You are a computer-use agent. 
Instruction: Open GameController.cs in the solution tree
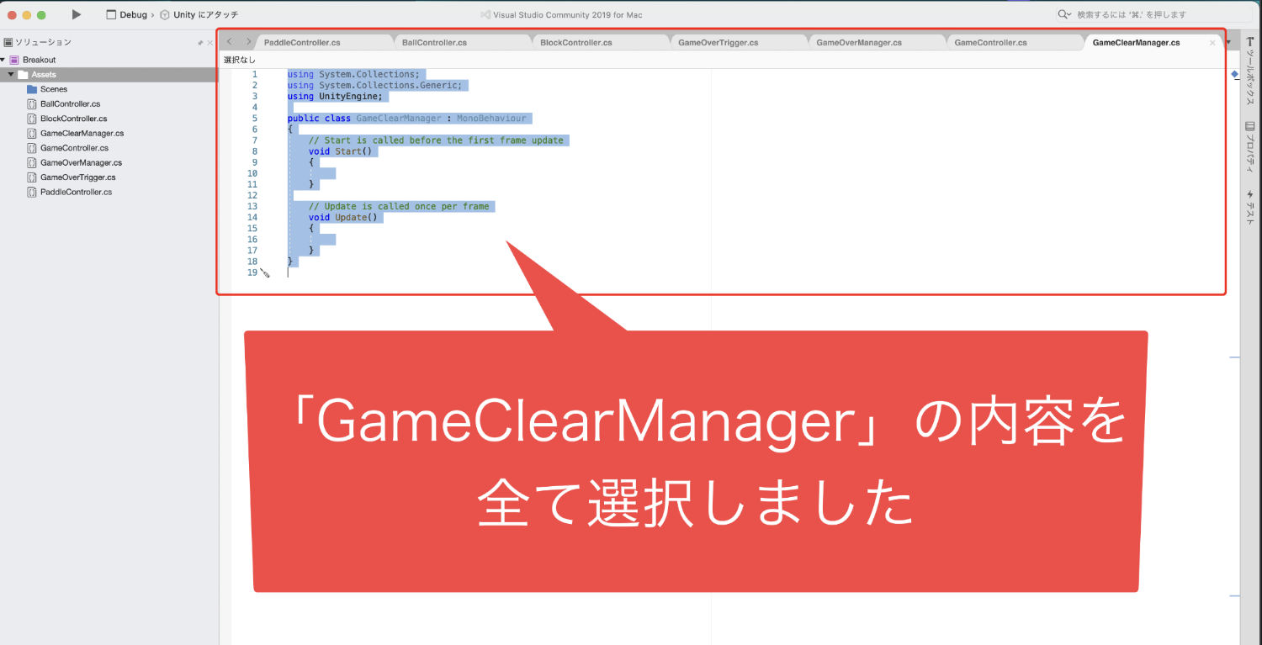click(74, 148)
